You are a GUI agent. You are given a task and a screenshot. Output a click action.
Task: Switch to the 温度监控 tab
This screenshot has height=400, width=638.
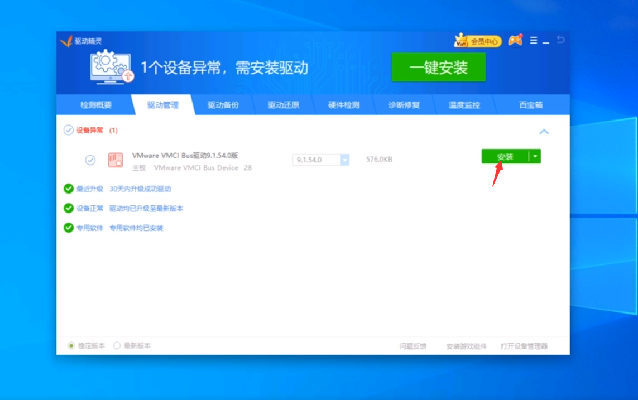[464, 104]
